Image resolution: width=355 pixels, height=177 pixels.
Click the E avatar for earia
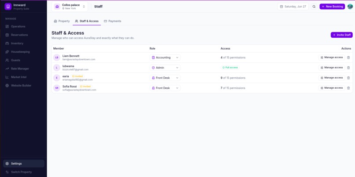point(57,78)
